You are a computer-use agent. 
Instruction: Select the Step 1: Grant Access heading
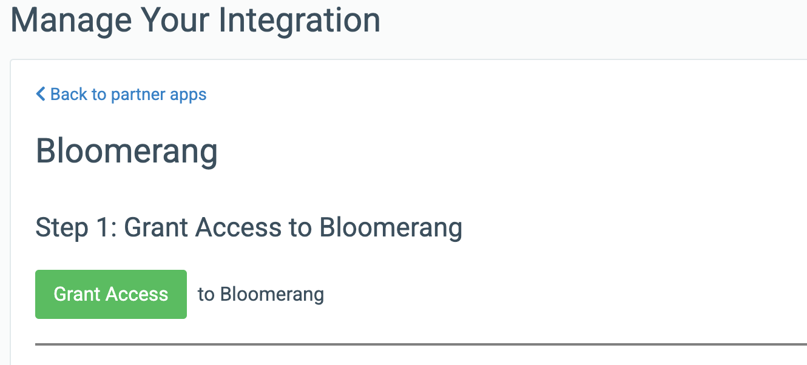pos(249,227)
